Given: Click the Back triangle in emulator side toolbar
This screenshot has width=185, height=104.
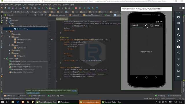Looking at the screenshot, I should tap(178, 59).
